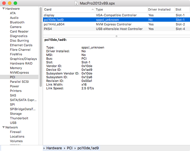Viewport: 190px width, 151px height.
Task: Click pci10de,1ad9 in the path bar
Action: click(x=88, y=148)
